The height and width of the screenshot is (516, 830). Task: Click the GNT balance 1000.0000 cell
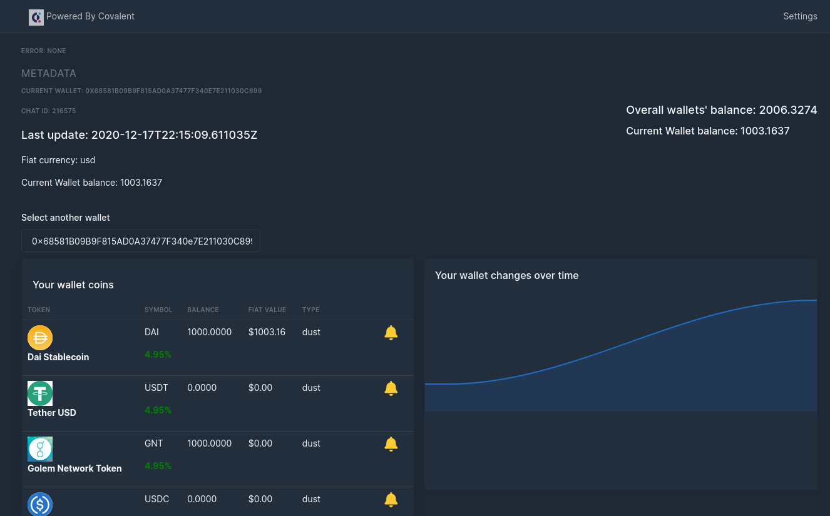209,443
